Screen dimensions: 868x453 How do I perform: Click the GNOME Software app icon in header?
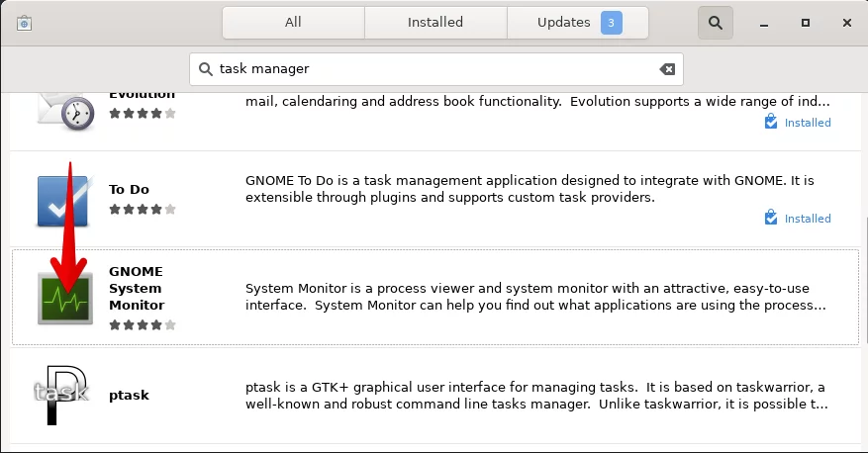[x=24, y=23]
